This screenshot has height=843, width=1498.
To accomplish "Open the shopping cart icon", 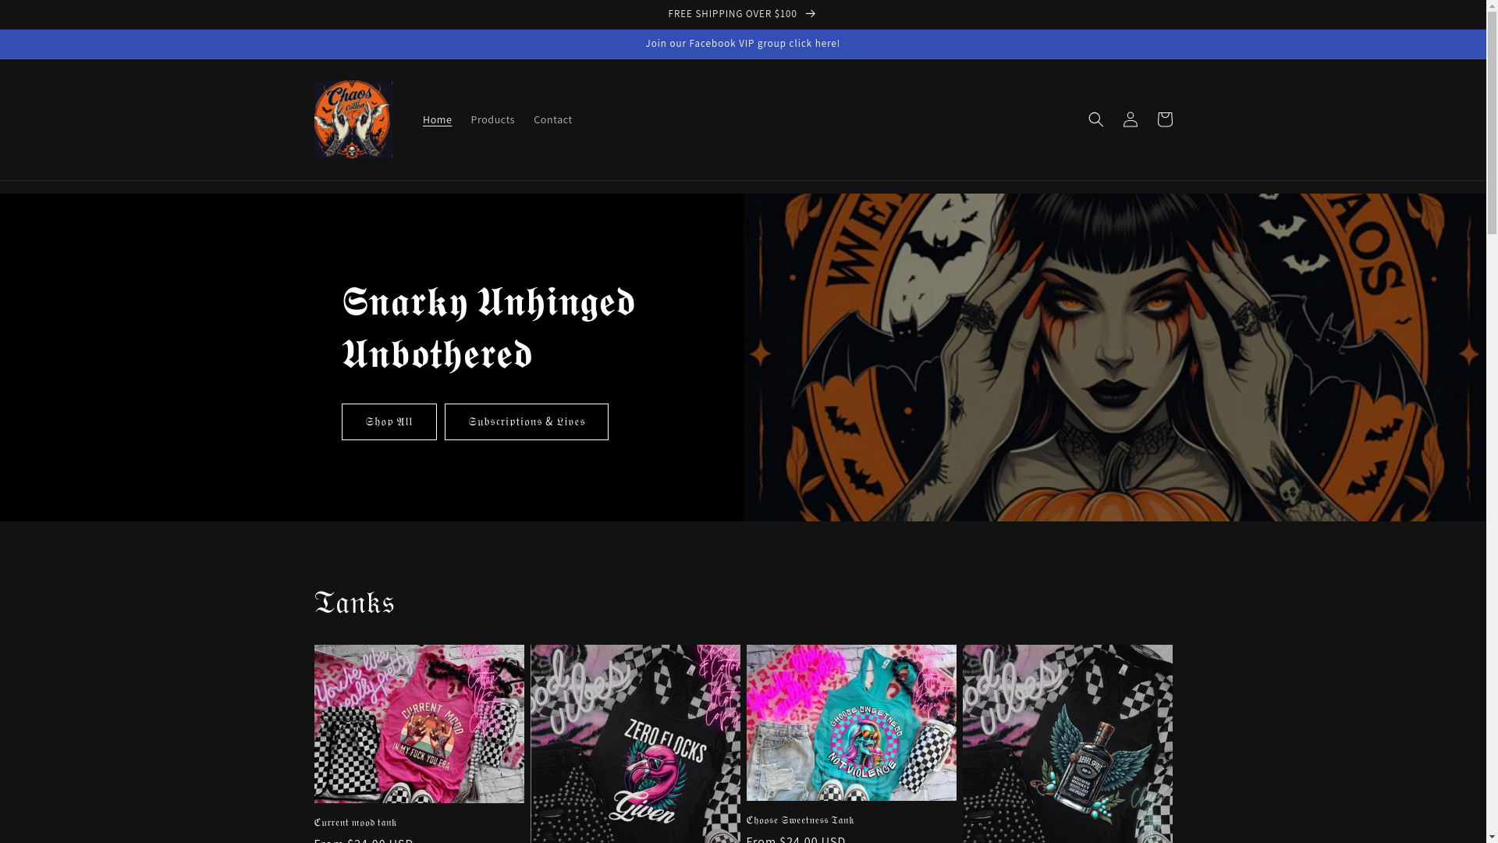I will (x=1164, y=119).
